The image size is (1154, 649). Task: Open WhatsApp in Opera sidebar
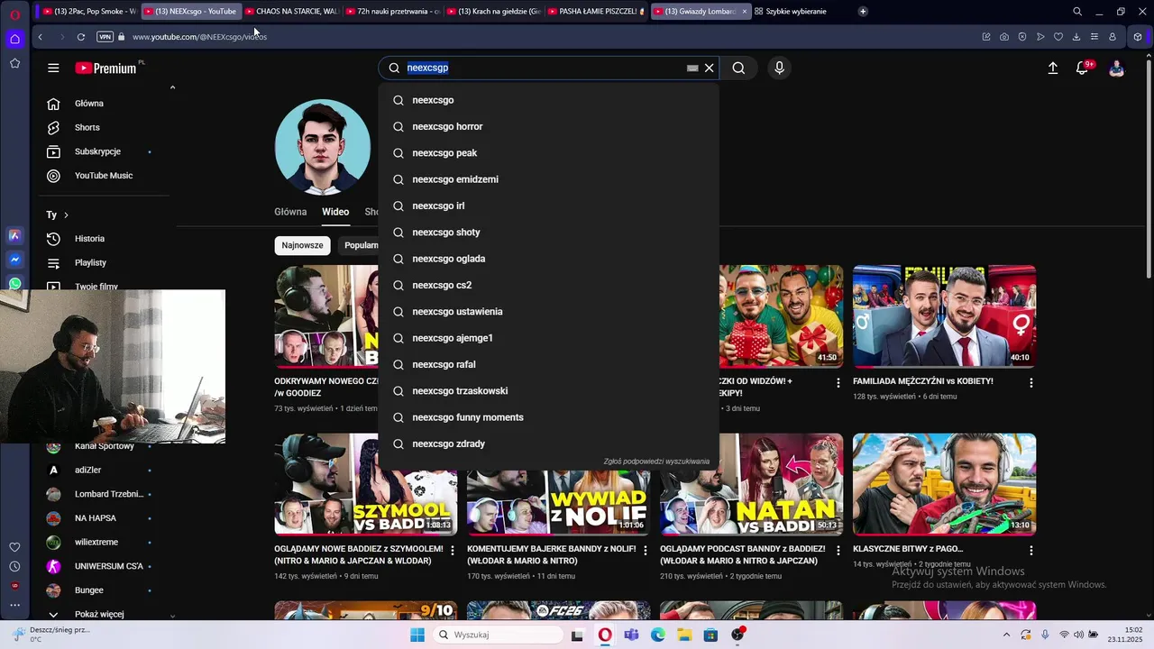pos(14,283)
